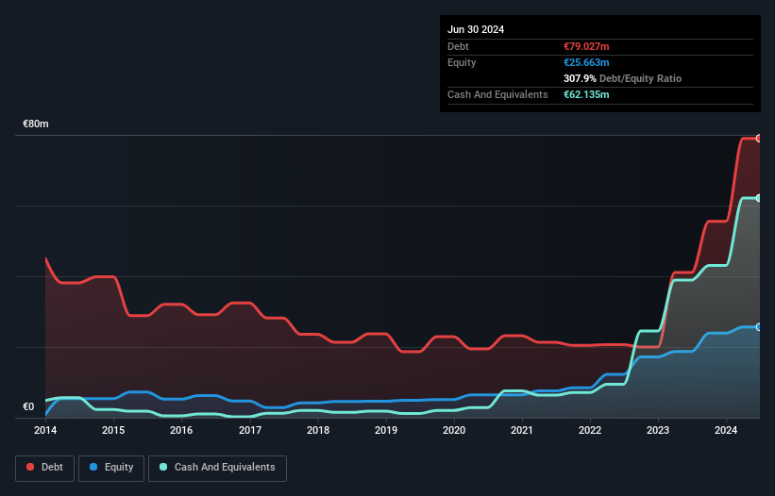
Task: Click the 2024 x-axis label
Action: pyautogui.click(x=726, y=430)
